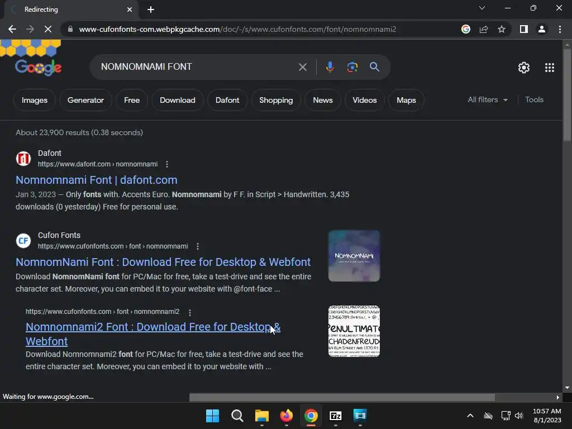Image resolution: width=572 pixels, height=429 pixels.
Task: Click the Cufon Fonts site favicon
Action: tap(23, 241)
